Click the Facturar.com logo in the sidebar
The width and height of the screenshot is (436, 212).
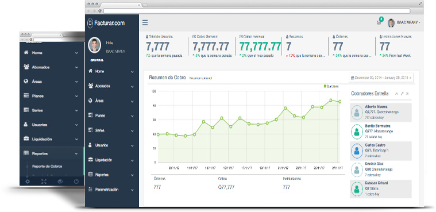[106, 23]
